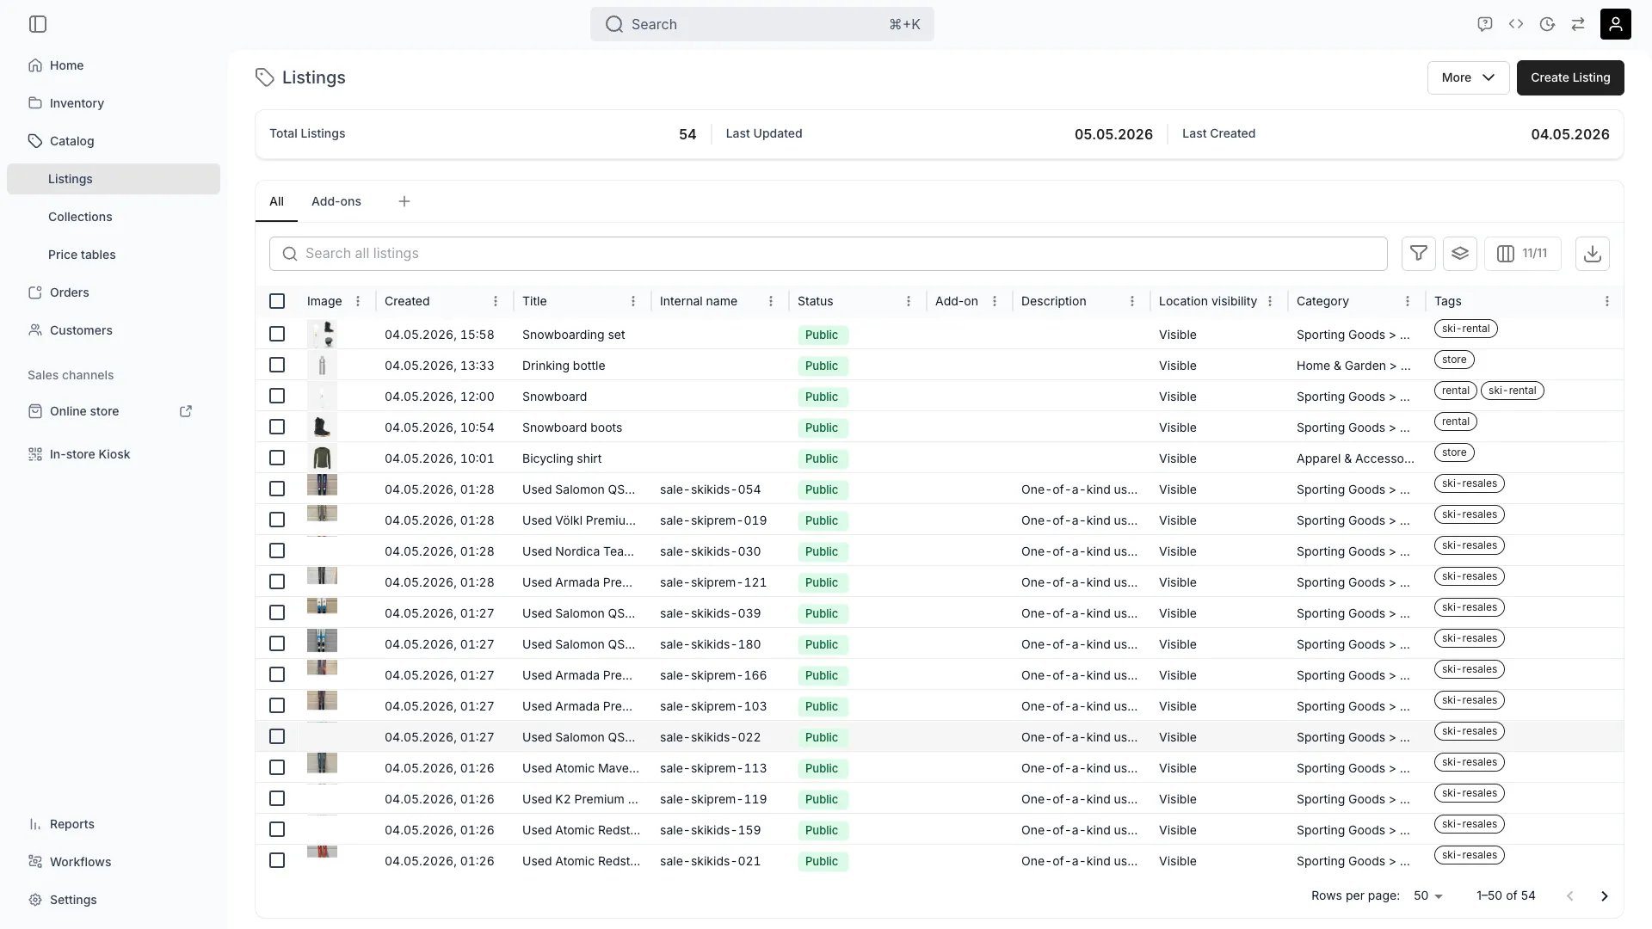Screen dimensions: 1652x929
Task: Select the Drinking bottle row checkbox
Action: point(277,365)
